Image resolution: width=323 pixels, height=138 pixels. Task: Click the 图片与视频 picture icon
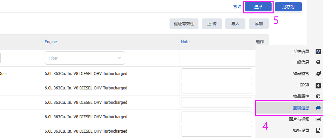pyautogui.click(x=318, y=119)
